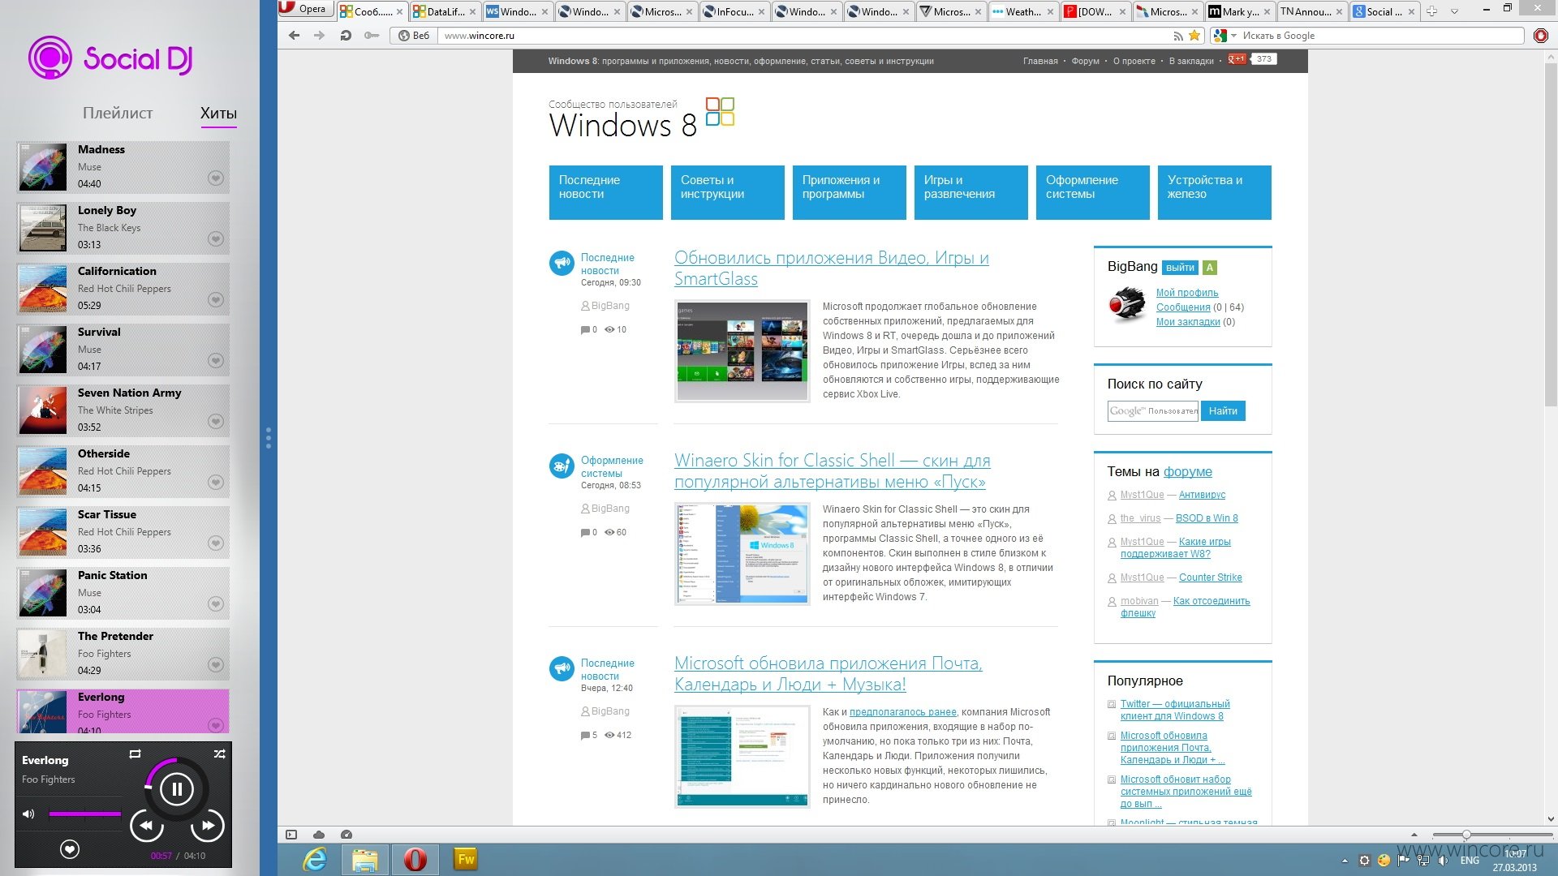Open File Explorer from the taskbar
Image resolution: width=1558 pixels, height=876 pixels.
click(x=364, y=859)
